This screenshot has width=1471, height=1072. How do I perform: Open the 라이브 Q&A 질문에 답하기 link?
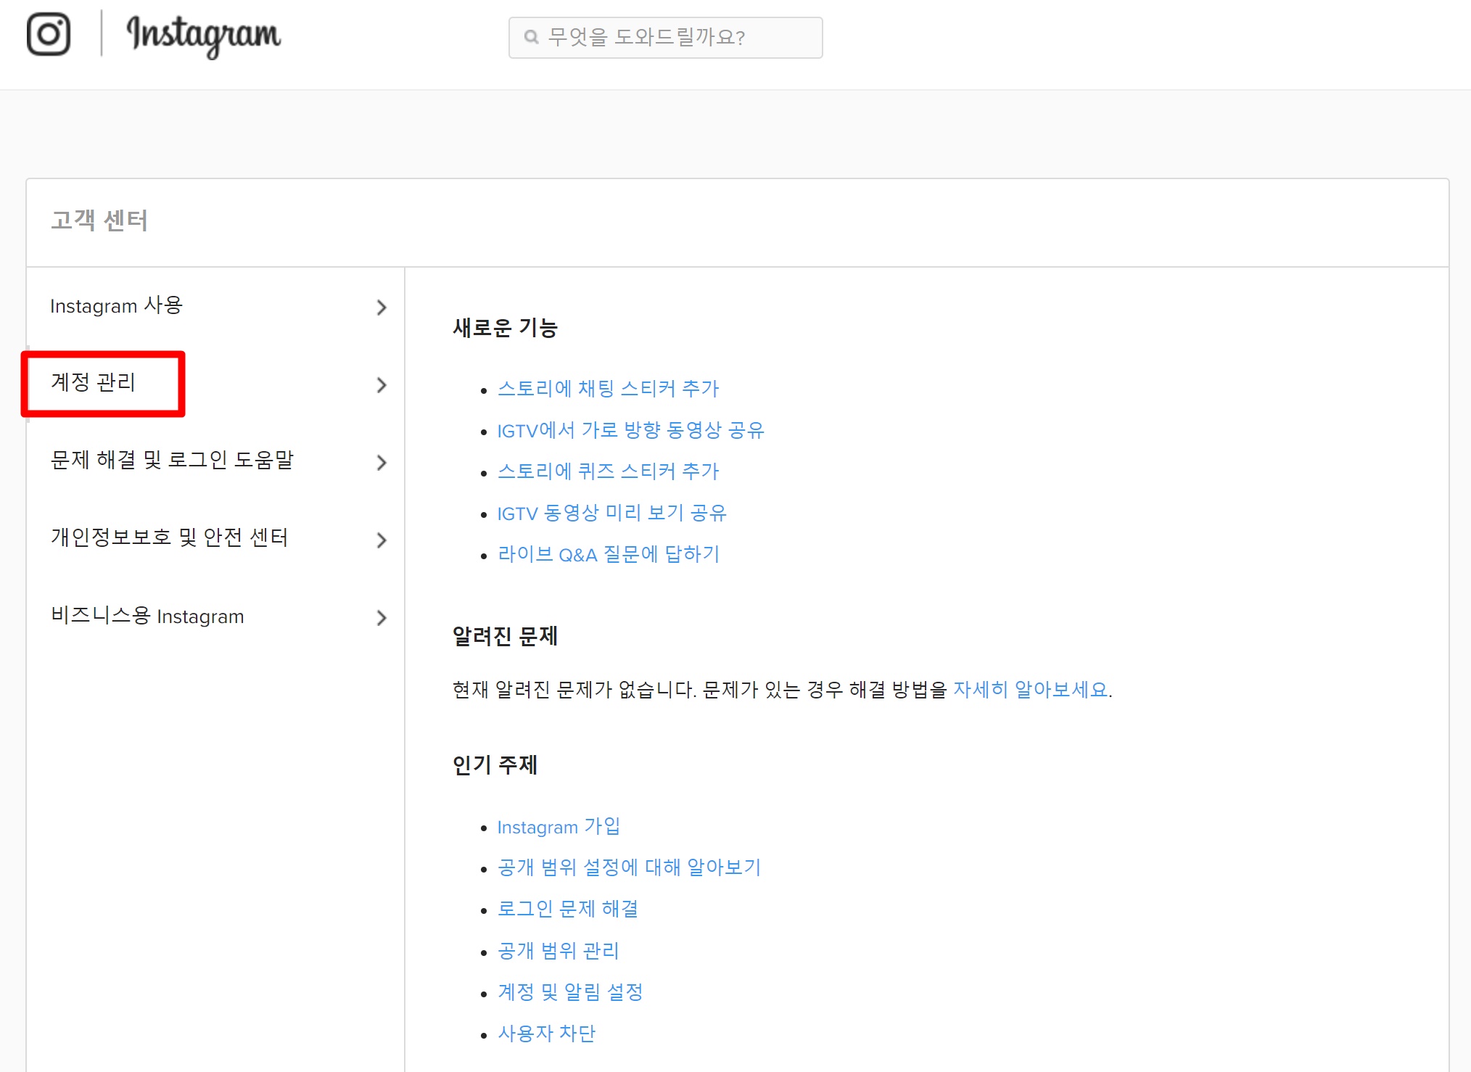pos(608,555)
